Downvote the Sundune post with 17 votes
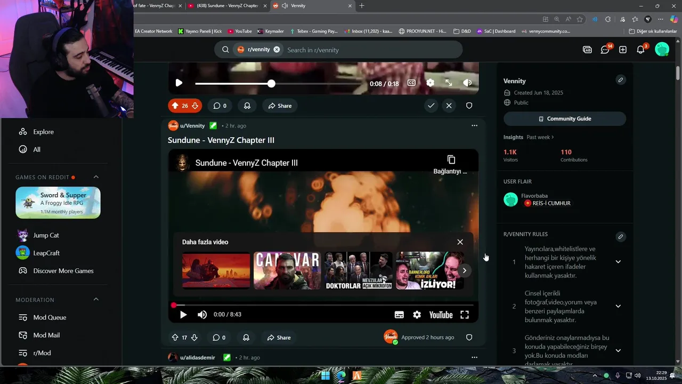The height and width of the screenshot is (384, 682). coord(194,338)
